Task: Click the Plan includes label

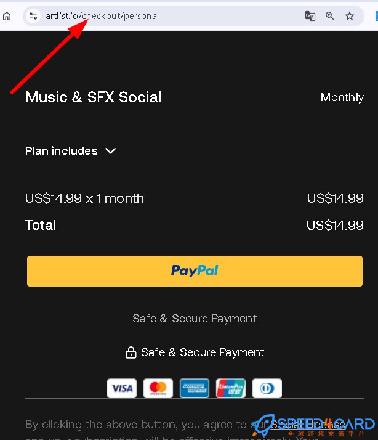Action: 62,150
